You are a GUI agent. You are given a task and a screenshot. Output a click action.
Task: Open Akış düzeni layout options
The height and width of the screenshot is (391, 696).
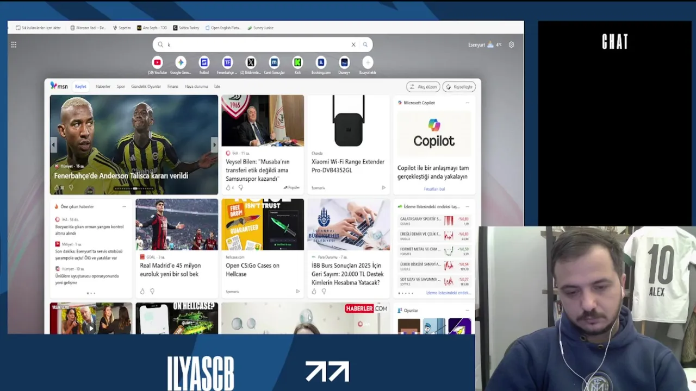423,87
